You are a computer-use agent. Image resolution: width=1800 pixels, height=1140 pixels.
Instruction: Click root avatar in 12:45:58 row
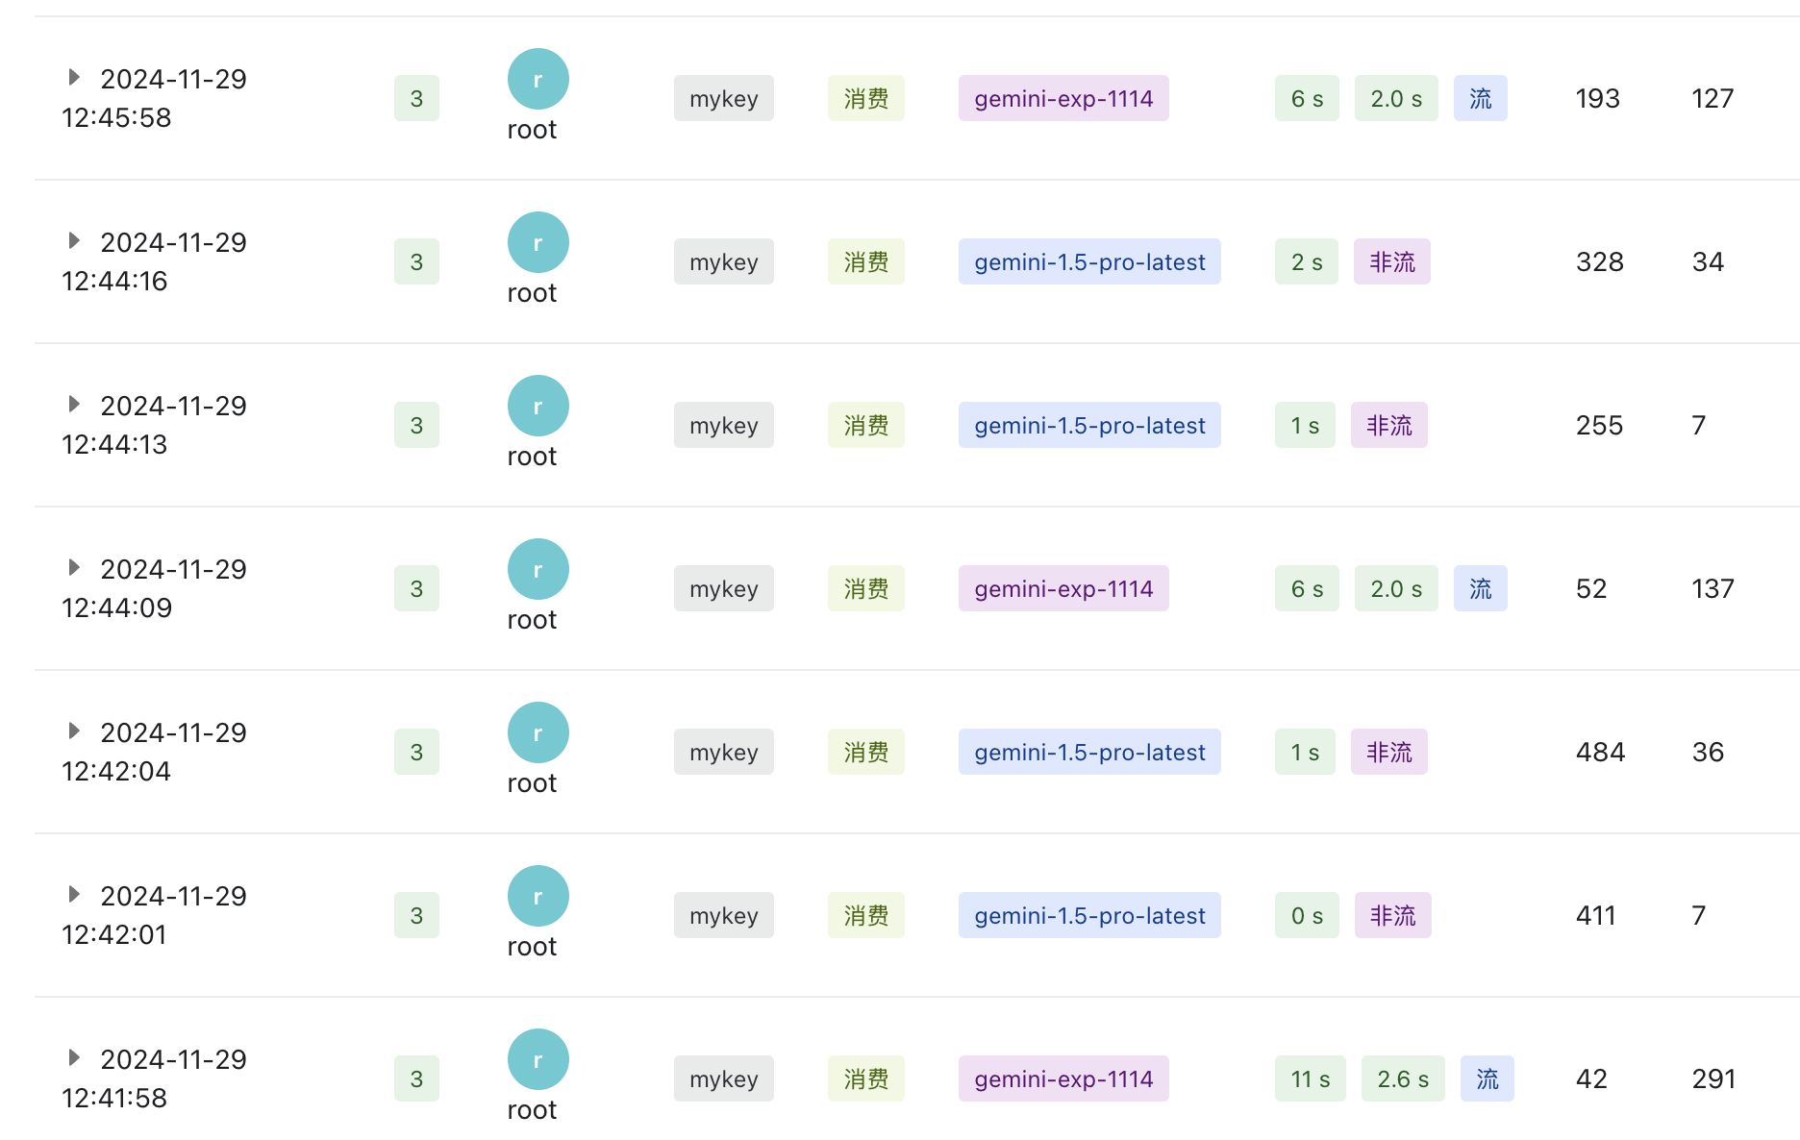(x=537, y=79)
